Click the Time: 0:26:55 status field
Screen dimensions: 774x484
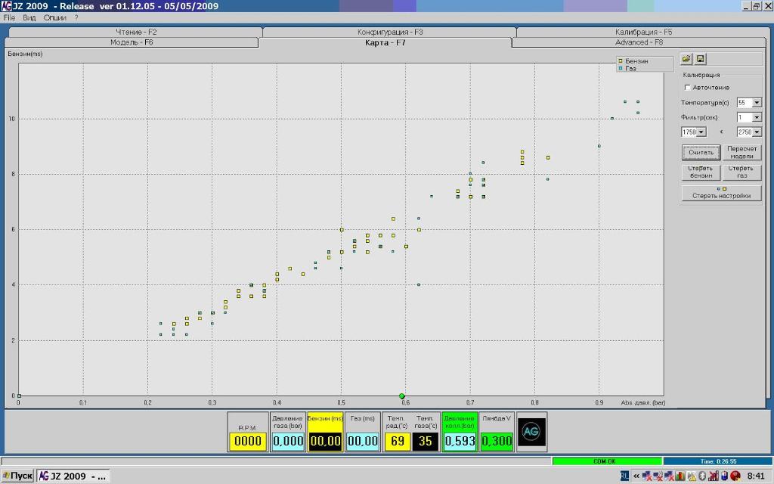(718, 461)
